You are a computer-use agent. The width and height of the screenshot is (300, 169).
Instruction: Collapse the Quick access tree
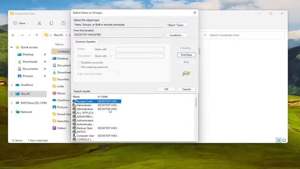click(x=12, y=47)
